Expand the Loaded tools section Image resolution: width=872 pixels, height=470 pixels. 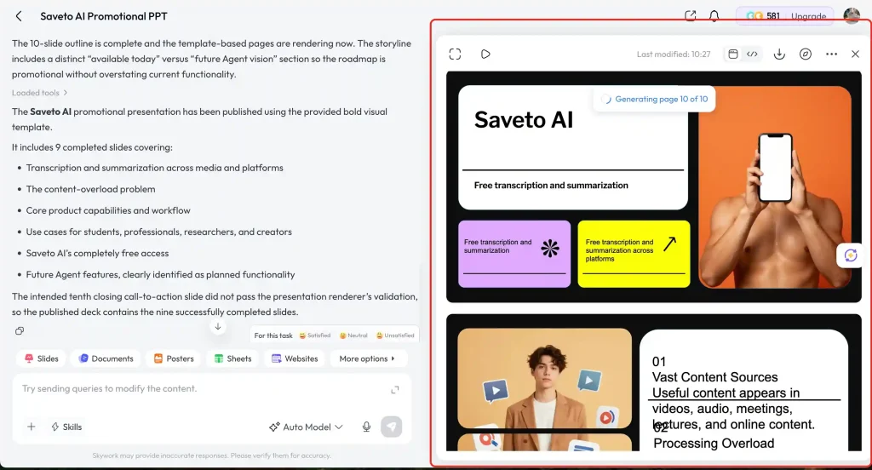[39, 93]
